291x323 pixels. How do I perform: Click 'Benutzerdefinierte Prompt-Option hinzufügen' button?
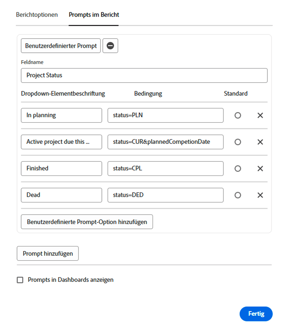(x=87, y=222)
